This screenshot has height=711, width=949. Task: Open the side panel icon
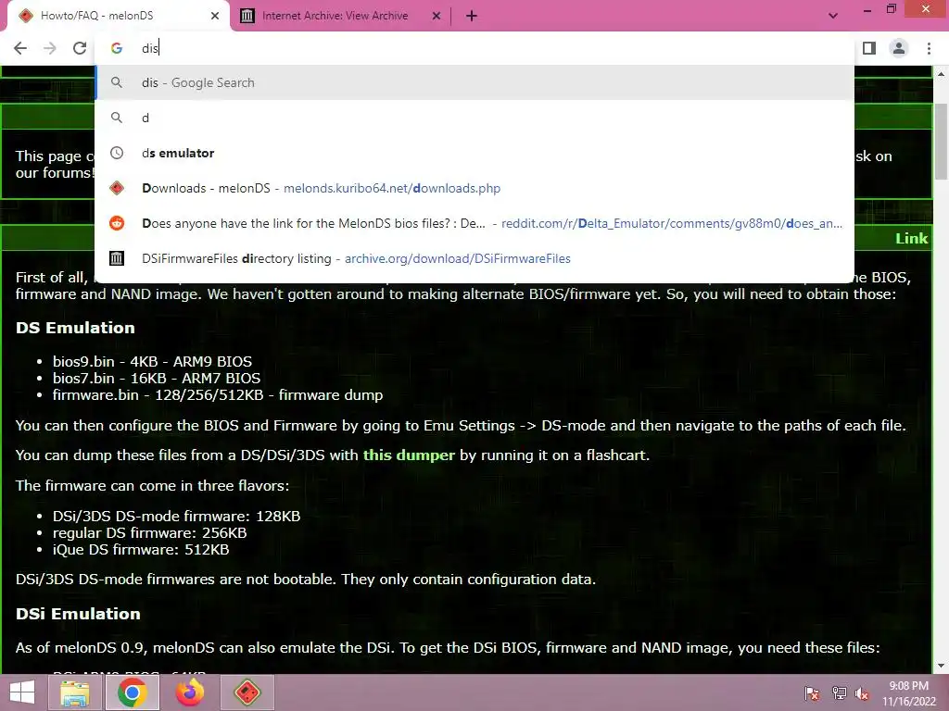tap(869, 48)
